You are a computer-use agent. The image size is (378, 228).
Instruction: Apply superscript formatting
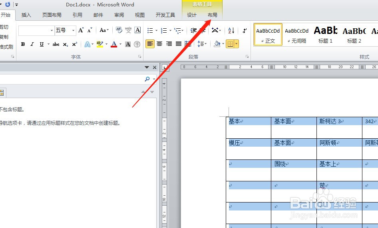point(74,44)
